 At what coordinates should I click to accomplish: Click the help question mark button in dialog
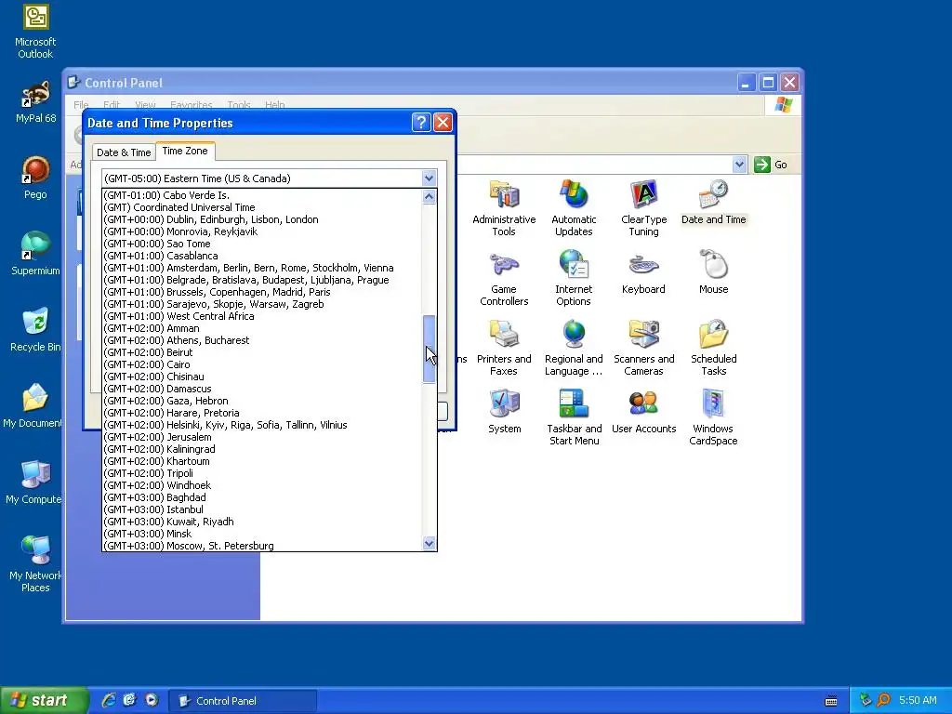click(421, 123)
